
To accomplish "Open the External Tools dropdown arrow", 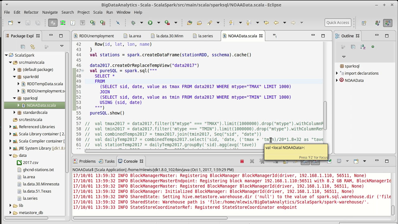I will pyautogui.click(x=176, y=23).
